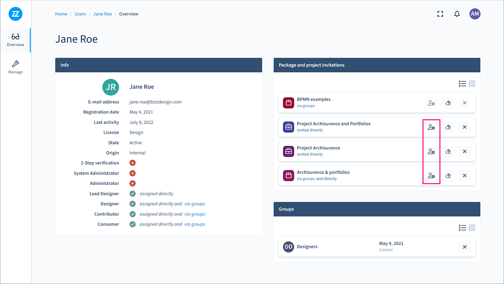Image resolution: width=504 pixels, height=284 pixels.
Task: Click Lead Designer green check status
Action: [132, 194]
